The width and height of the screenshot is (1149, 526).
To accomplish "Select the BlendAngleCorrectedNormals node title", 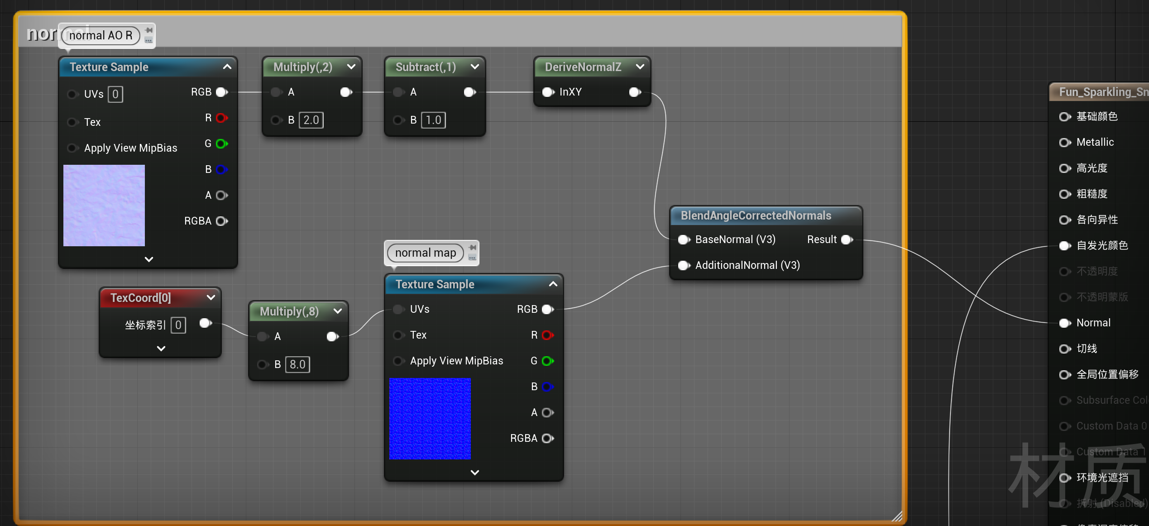I will [756, 215].
